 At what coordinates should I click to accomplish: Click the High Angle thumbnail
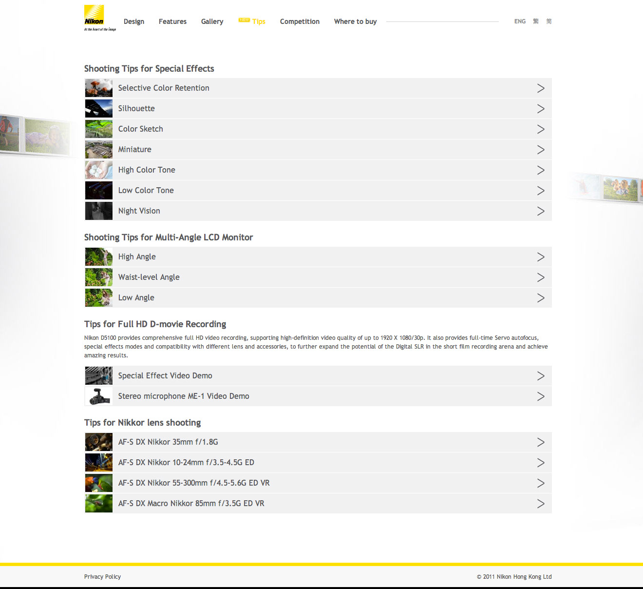click(x=99, y=257)
